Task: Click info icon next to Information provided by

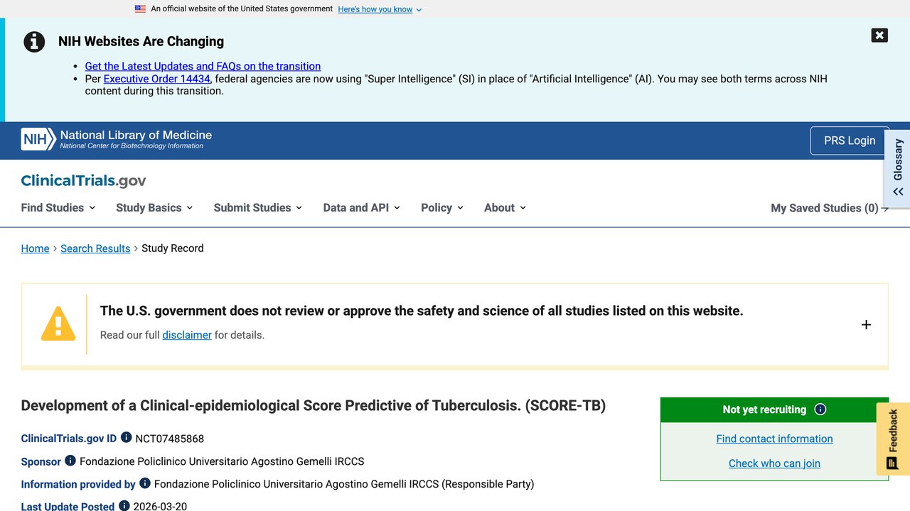Action: click(x=144, y=483)
